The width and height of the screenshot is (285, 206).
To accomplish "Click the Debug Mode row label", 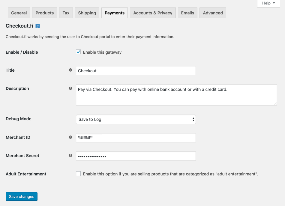I will click(19, 119).
